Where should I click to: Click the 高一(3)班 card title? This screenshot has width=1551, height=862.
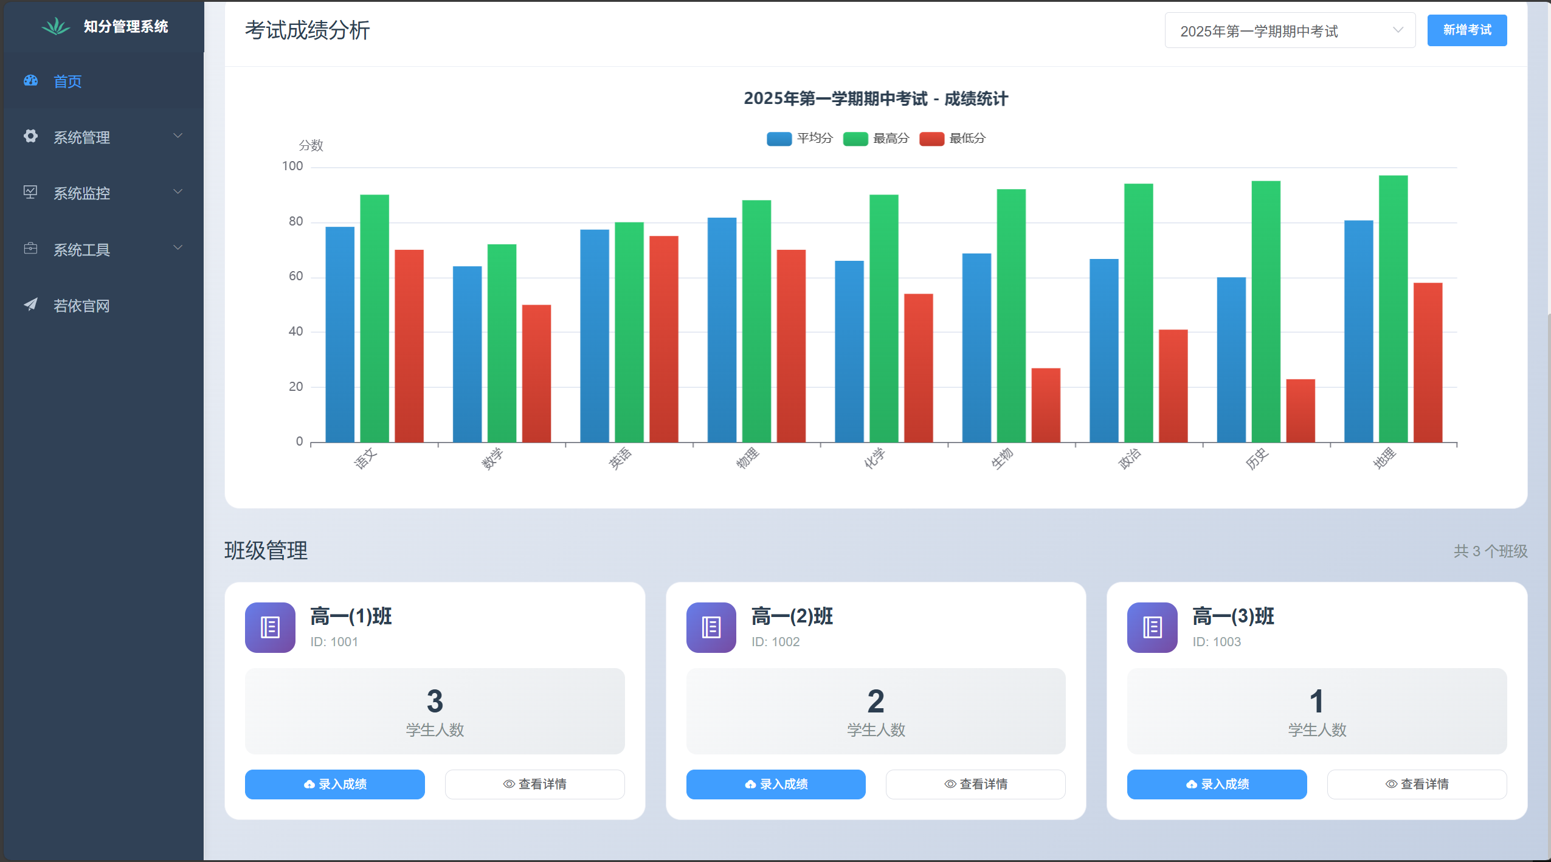(x=1233, y=616)
